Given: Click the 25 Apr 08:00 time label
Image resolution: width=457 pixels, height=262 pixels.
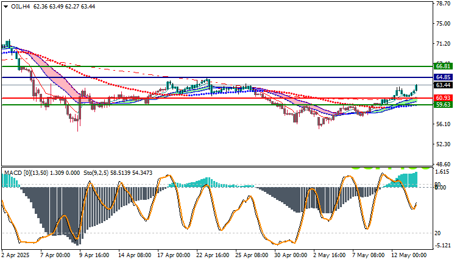Looking at the screenshot, I should pyautogui.click(x=252, y=255).
